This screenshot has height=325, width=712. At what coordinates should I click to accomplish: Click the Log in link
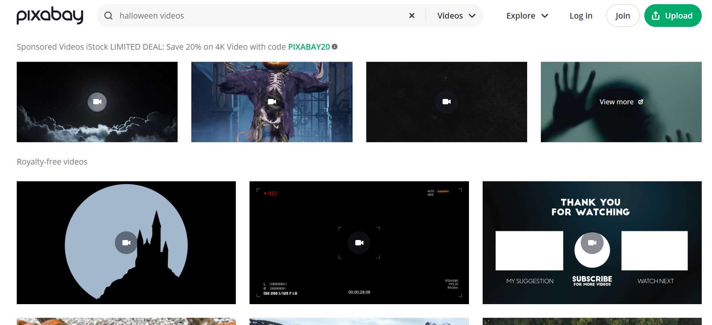tap(581, 16)
